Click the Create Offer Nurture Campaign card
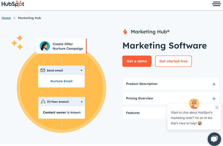Image resolution: width=223 pixels, height=146 pixels. 61,46
